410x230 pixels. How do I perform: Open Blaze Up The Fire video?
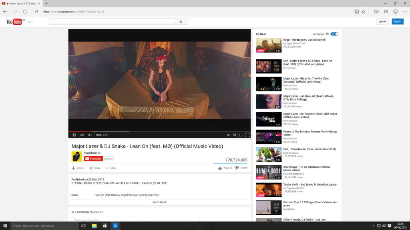(306, 80)
